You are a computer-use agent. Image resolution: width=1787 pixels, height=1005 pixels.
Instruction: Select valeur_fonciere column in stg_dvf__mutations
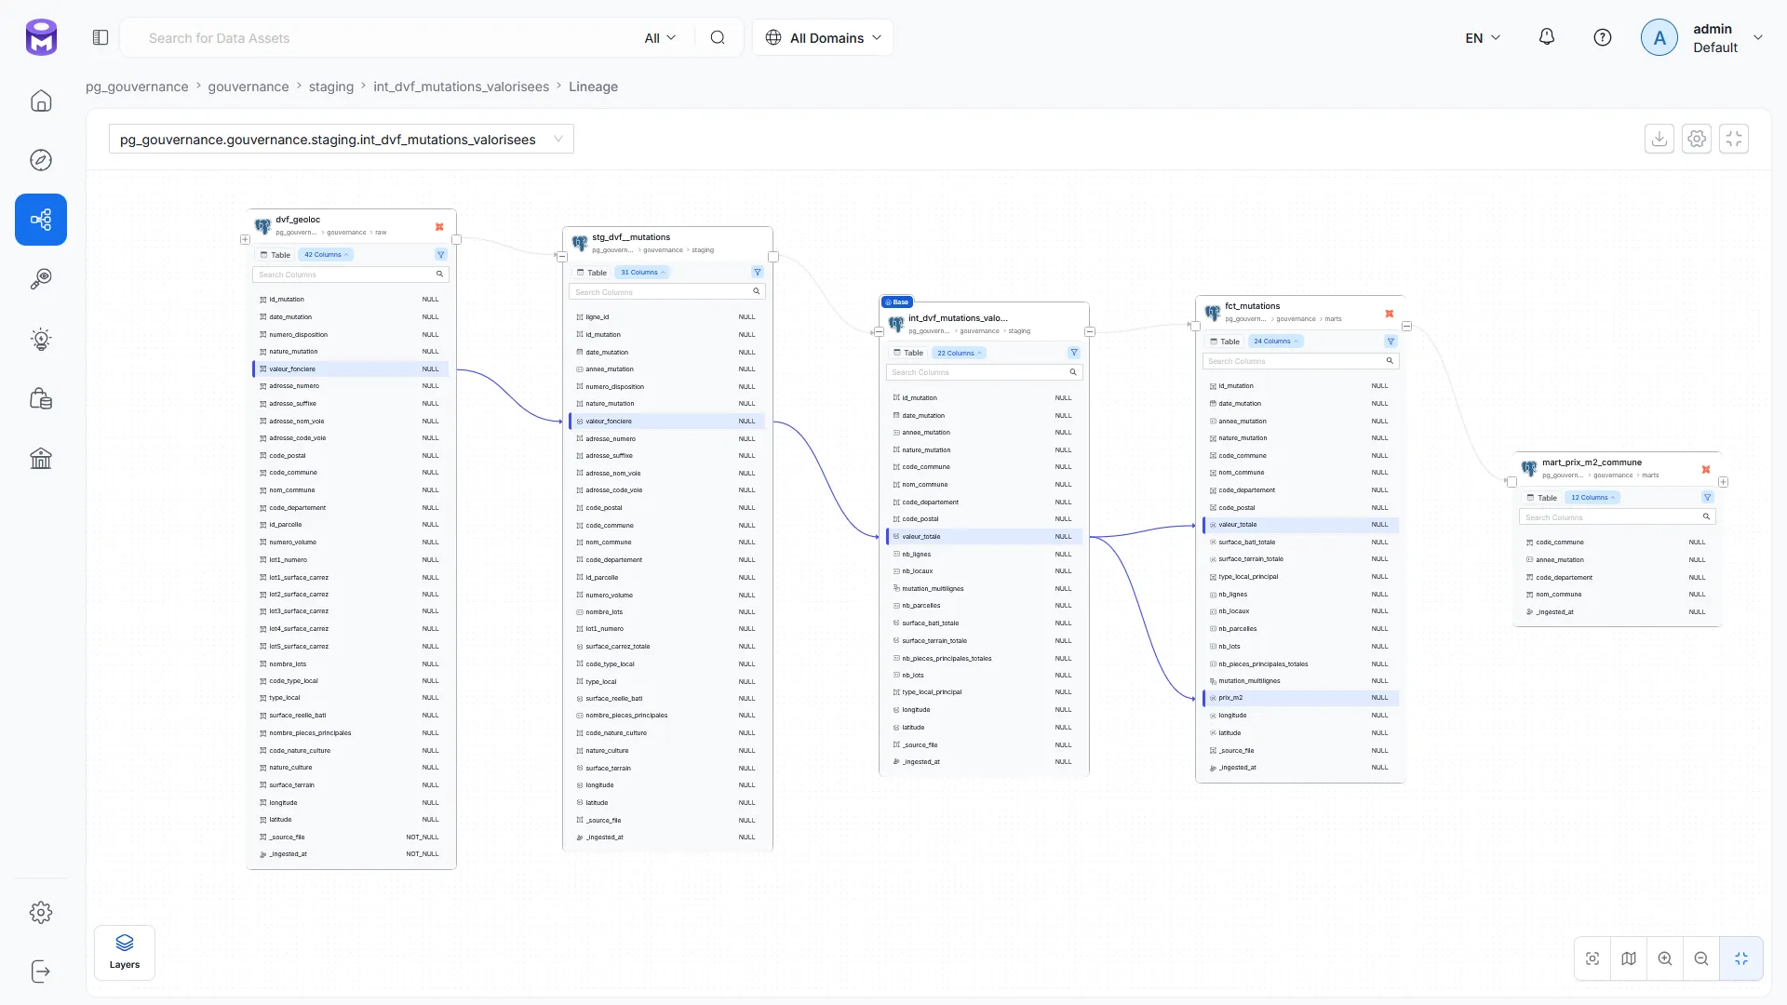coord(667,422)
